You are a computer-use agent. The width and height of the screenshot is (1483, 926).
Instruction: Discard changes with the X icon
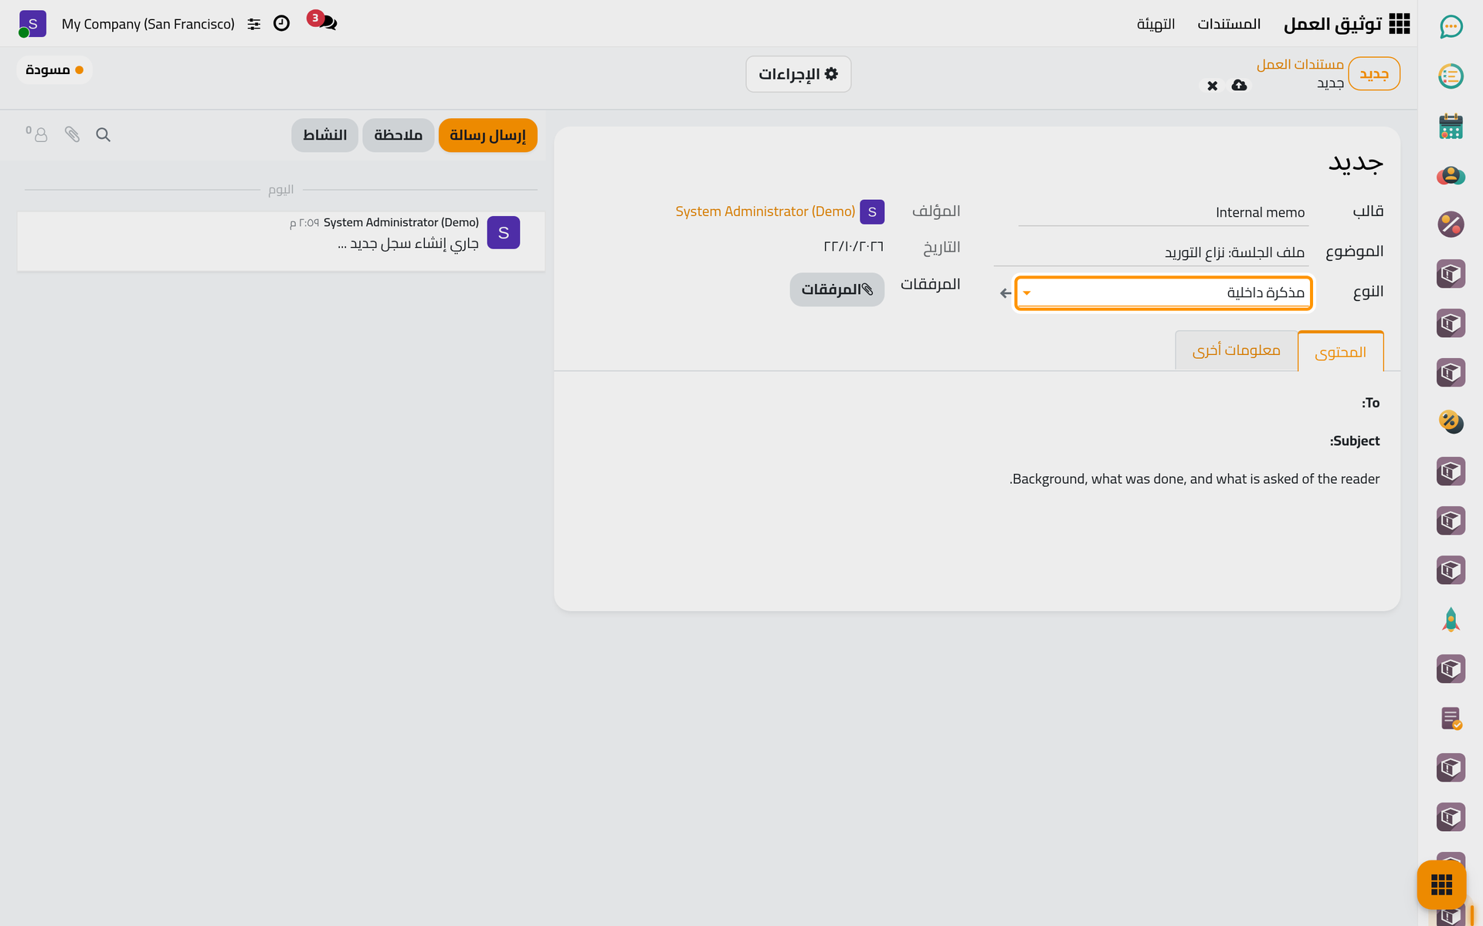click(x=1213, y=86)
